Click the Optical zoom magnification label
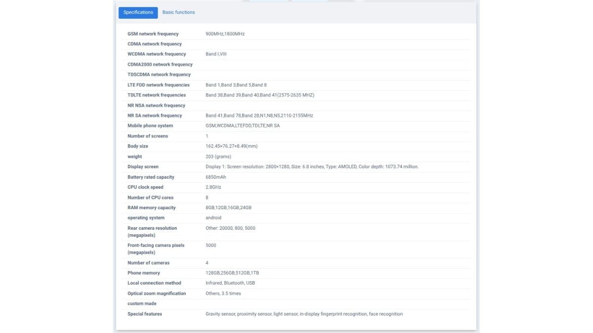 coord(157,294)
